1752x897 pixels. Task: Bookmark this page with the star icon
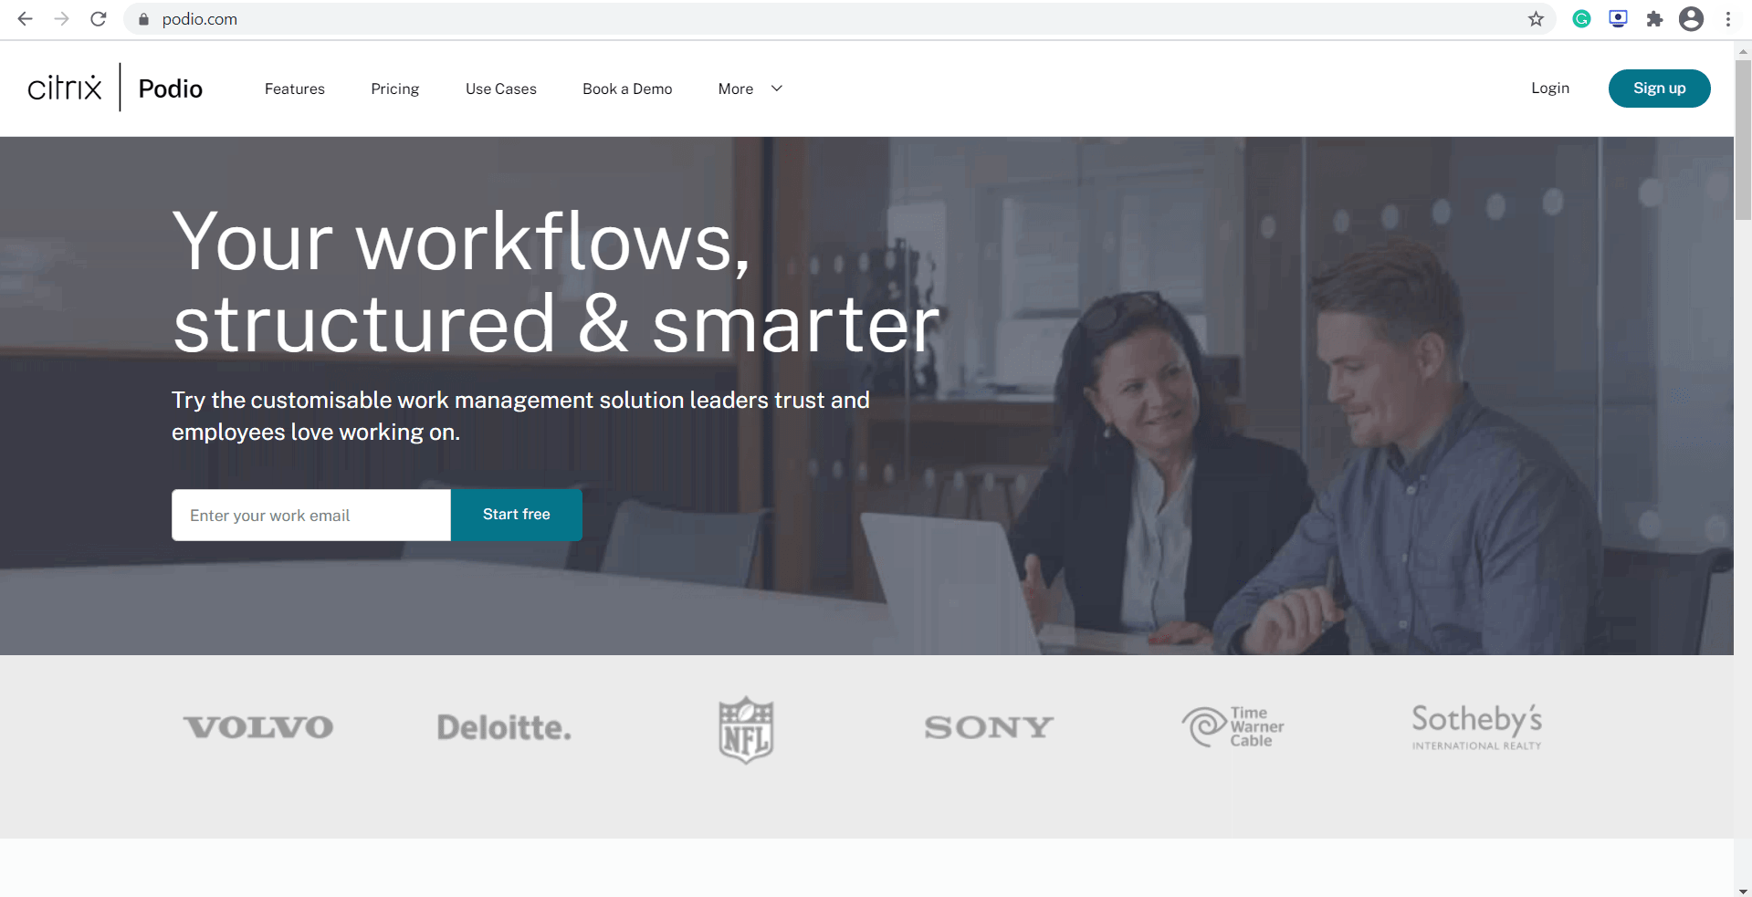[x=1536, y=19]
